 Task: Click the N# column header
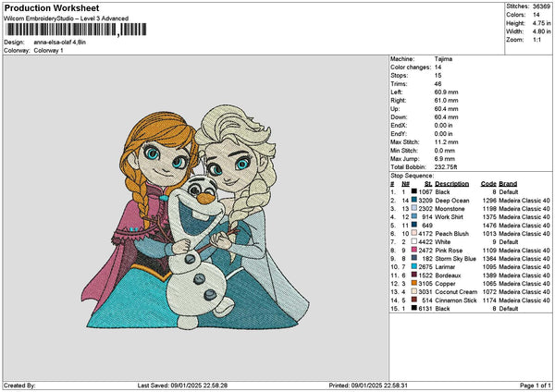click(406, 184)
